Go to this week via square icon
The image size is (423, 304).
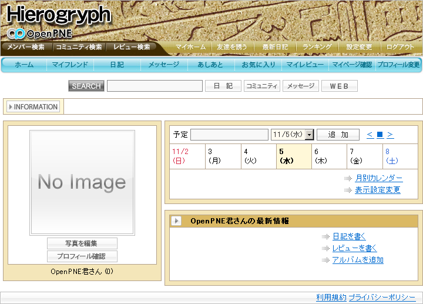coord(380,135)
